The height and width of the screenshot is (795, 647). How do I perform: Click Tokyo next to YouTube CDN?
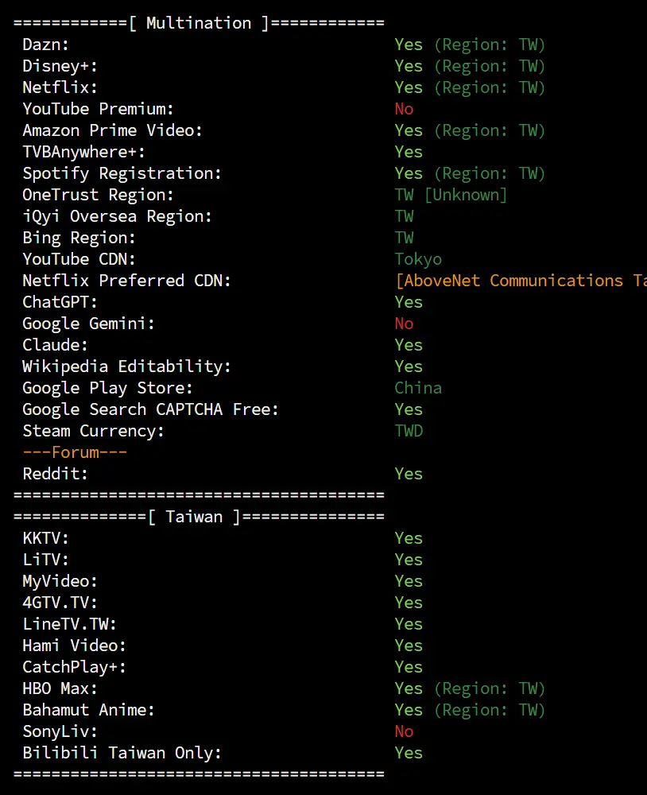418,260
